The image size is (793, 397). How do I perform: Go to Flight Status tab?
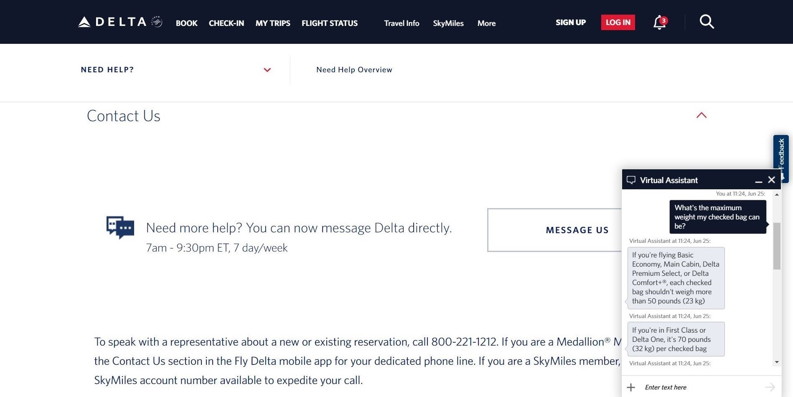(x=330, y=23)
